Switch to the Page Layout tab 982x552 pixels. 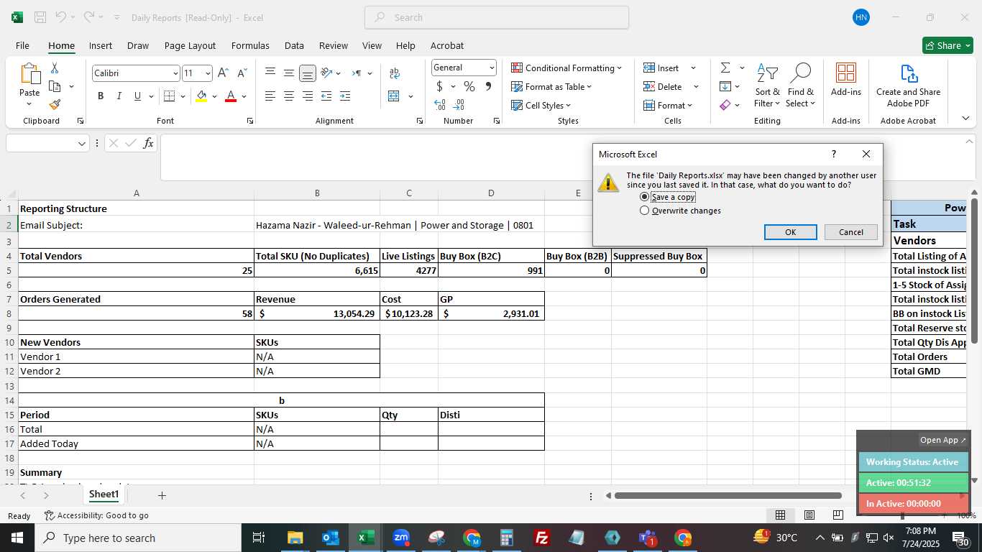coord(190,45)
